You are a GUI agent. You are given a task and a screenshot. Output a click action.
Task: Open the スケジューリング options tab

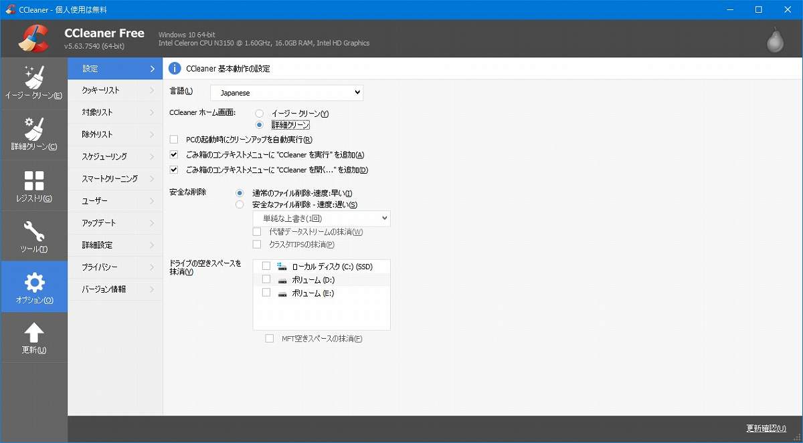115,156
